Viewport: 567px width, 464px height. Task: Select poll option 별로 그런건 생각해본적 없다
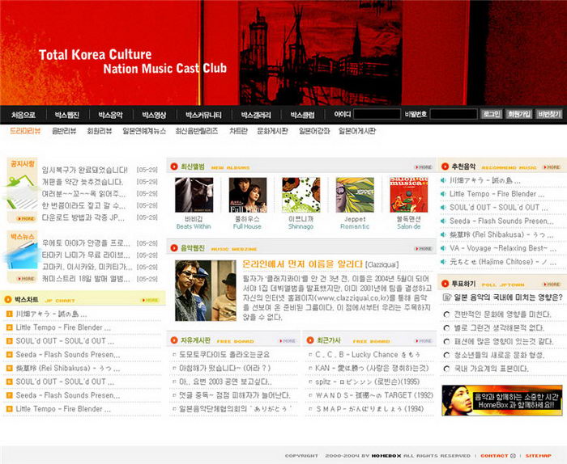(446, 327)
